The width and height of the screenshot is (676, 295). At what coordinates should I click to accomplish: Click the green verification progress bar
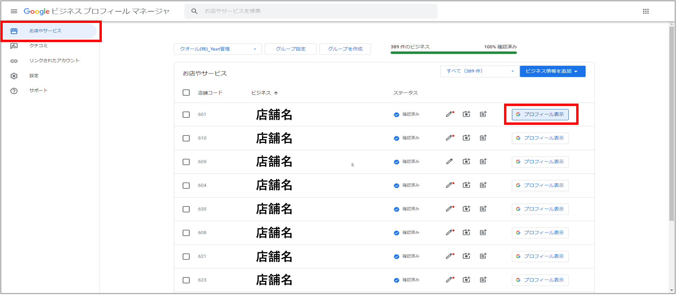pyautogui.click(x=453, y=53)
